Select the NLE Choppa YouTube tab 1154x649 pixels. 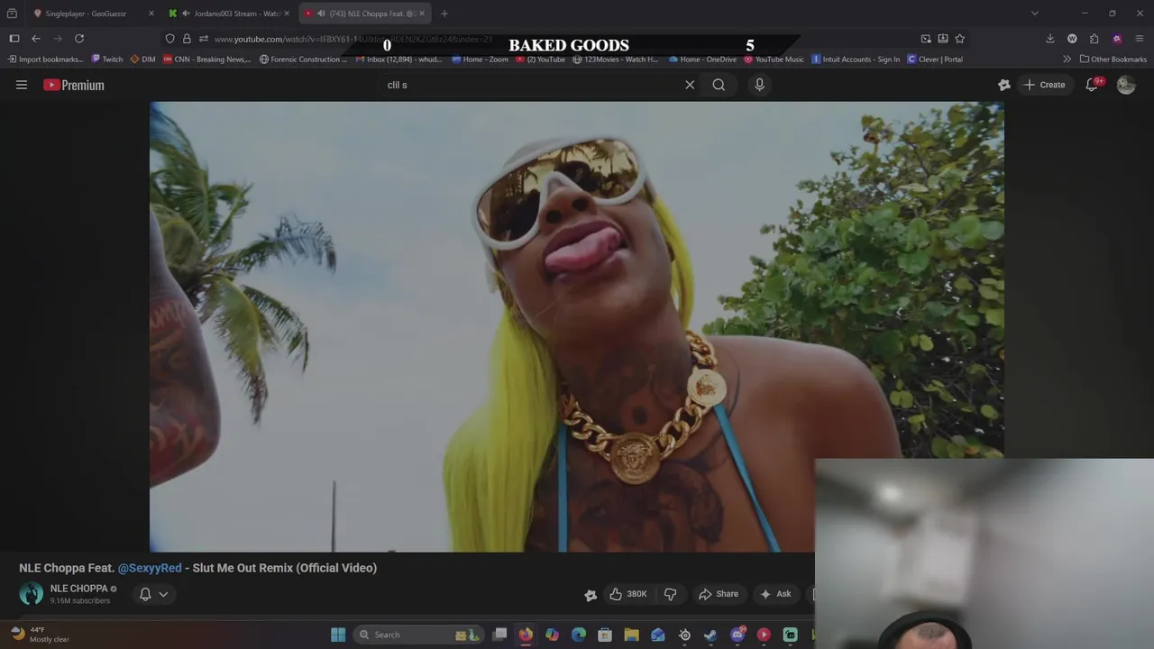(x=365, y=14)
